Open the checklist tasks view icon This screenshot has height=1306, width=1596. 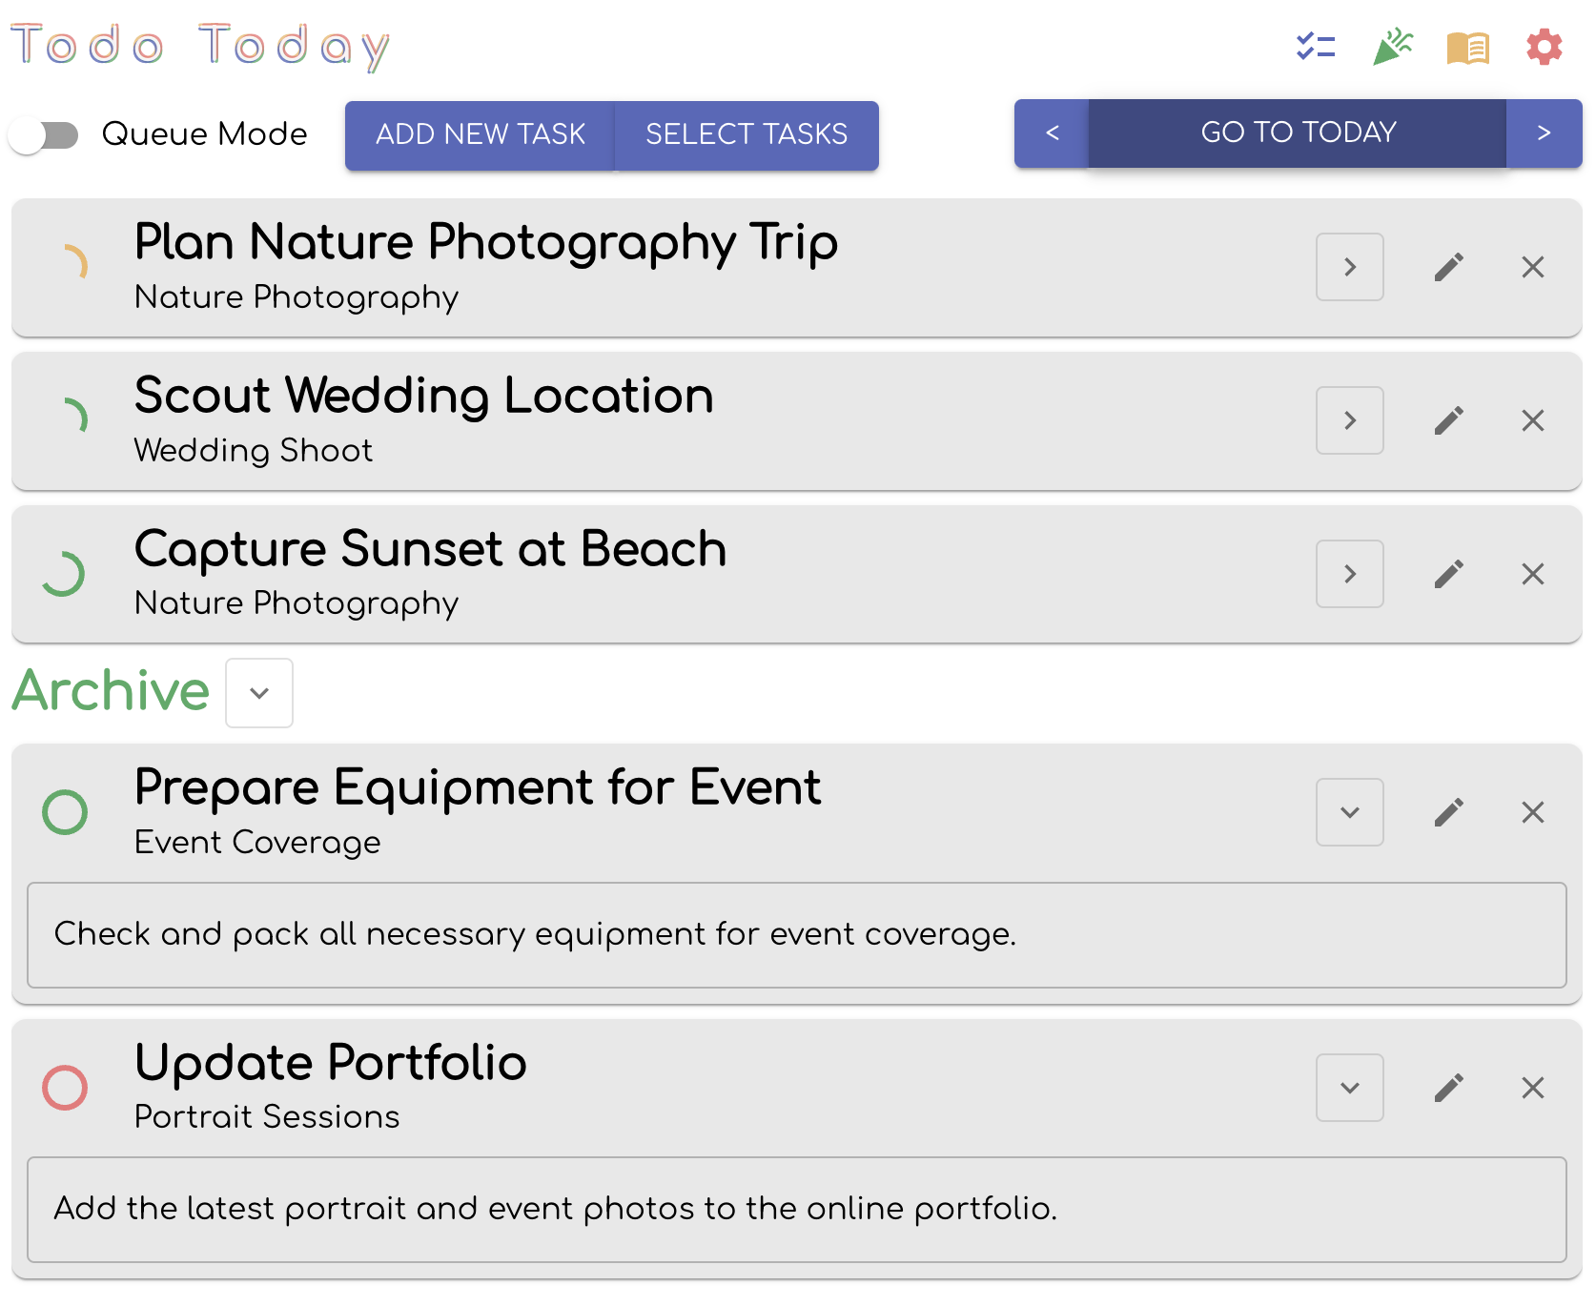1316,46
